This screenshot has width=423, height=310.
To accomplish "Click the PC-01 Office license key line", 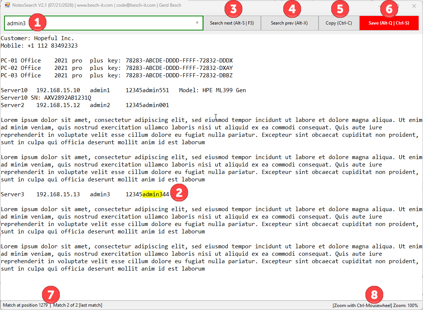I will point(117,61).
